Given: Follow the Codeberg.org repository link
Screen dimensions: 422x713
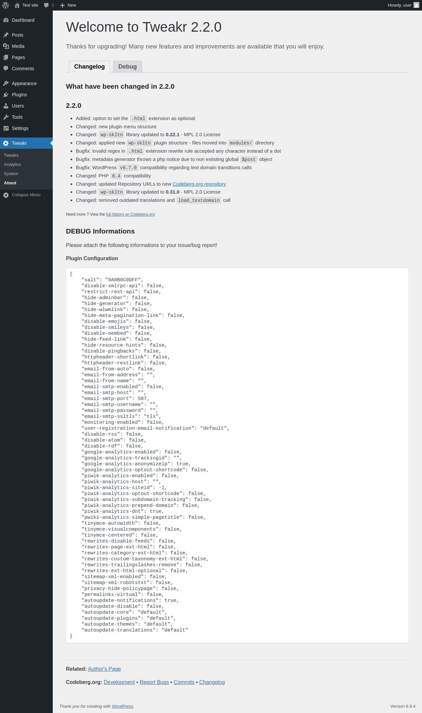Looking at the screenshot, I should point(199,184).
